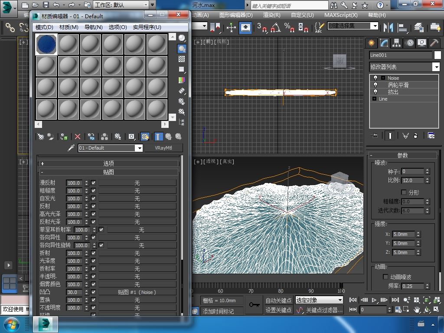Enable the 动画噪波 checkbox
Screen dimensions: 444x333
(385, 277)
